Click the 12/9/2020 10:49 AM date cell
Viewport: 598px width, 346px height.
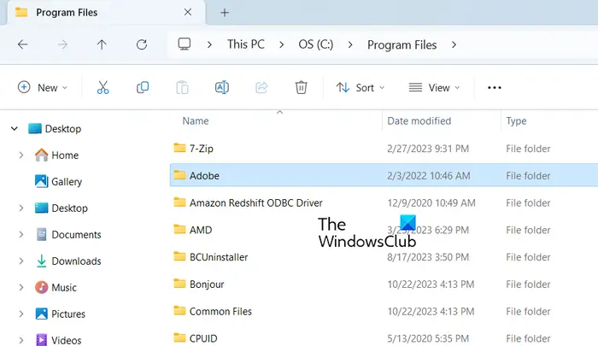click(x=431, y=202)
